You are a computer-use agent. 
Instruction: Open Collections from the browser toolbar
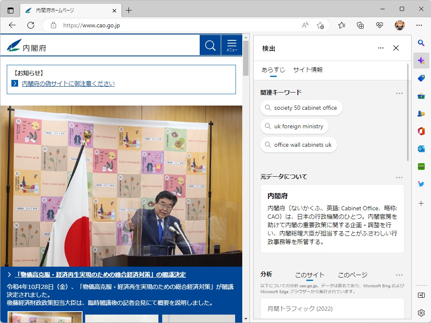360,25
